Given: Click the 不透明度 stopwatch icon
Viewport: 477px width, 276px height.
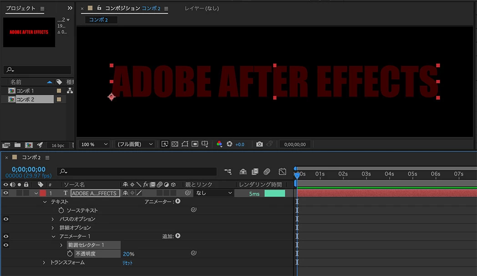Looking at the screenshot, I should pyautogui.click(x=70, y=254).
